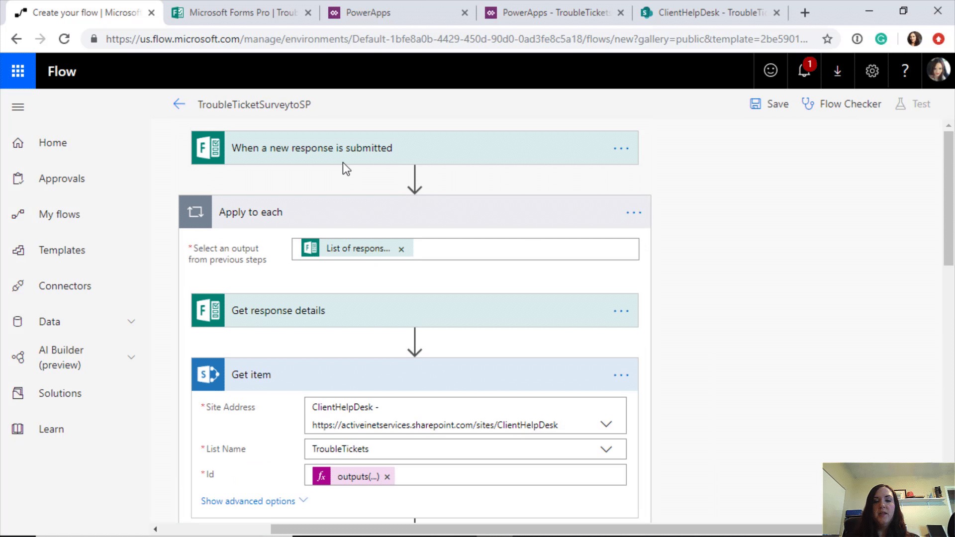Run the Flow Checker

click(x=841, y=104)
